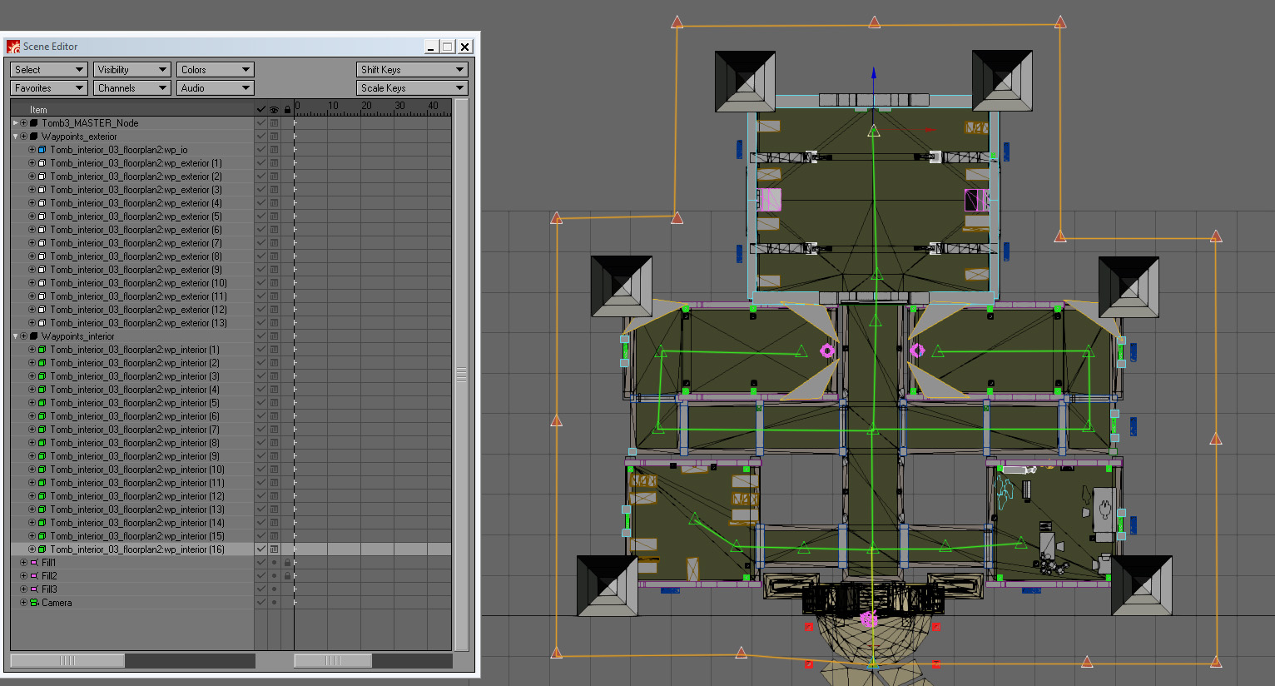Open the Shift Keys menu
The image size is (1275, 686).
coord(412,70)
